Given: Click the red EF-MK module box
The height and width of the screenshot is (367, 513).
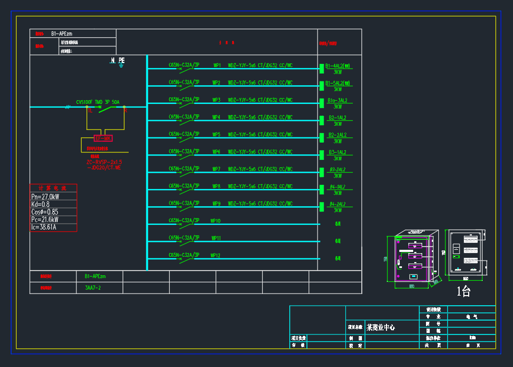Looking at the screenshot, I should point(104,138).
